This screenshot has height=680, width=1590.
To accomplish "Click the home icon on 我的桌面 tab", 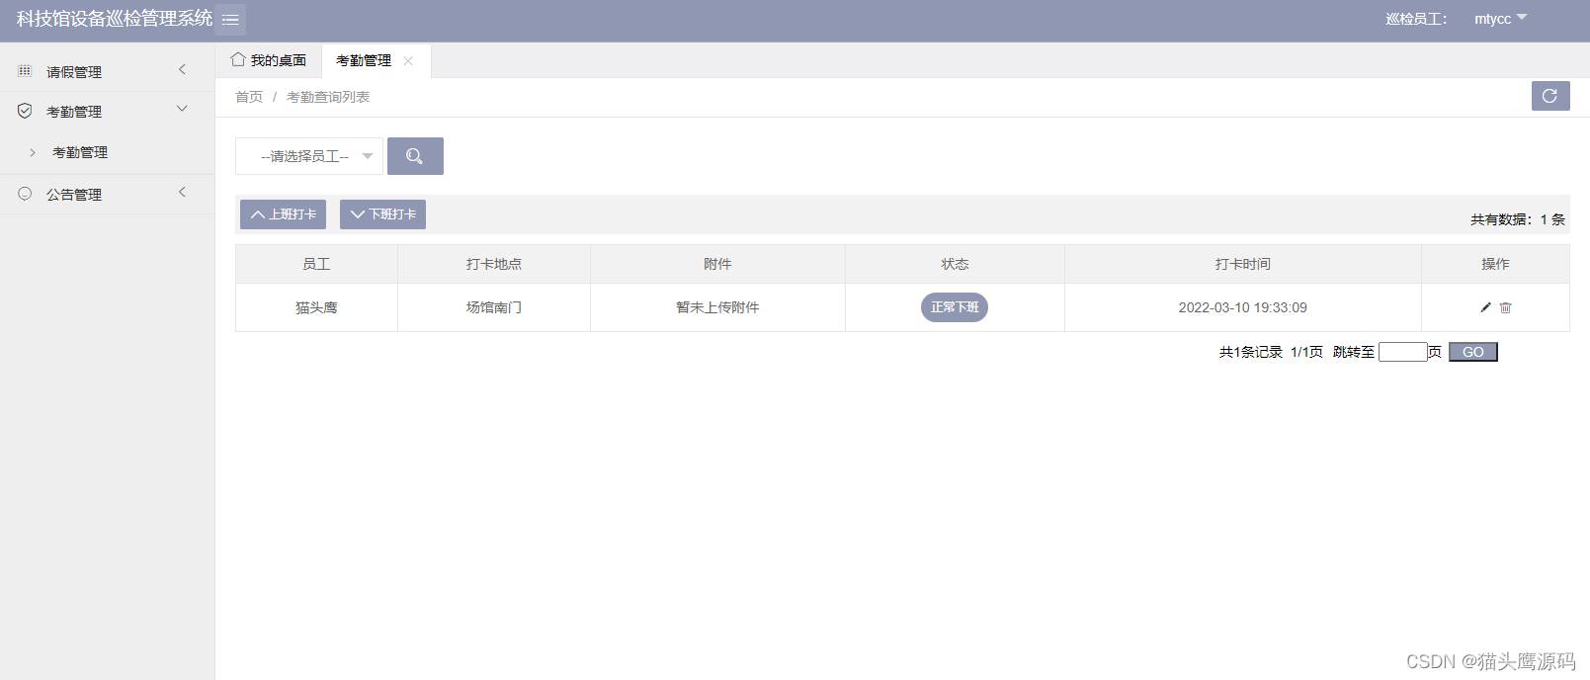I will click(x=238, y=59).
